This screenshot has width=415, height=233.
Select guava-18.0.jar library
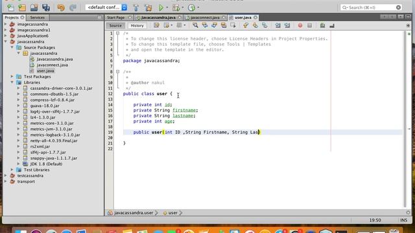(x=45, y=105)
